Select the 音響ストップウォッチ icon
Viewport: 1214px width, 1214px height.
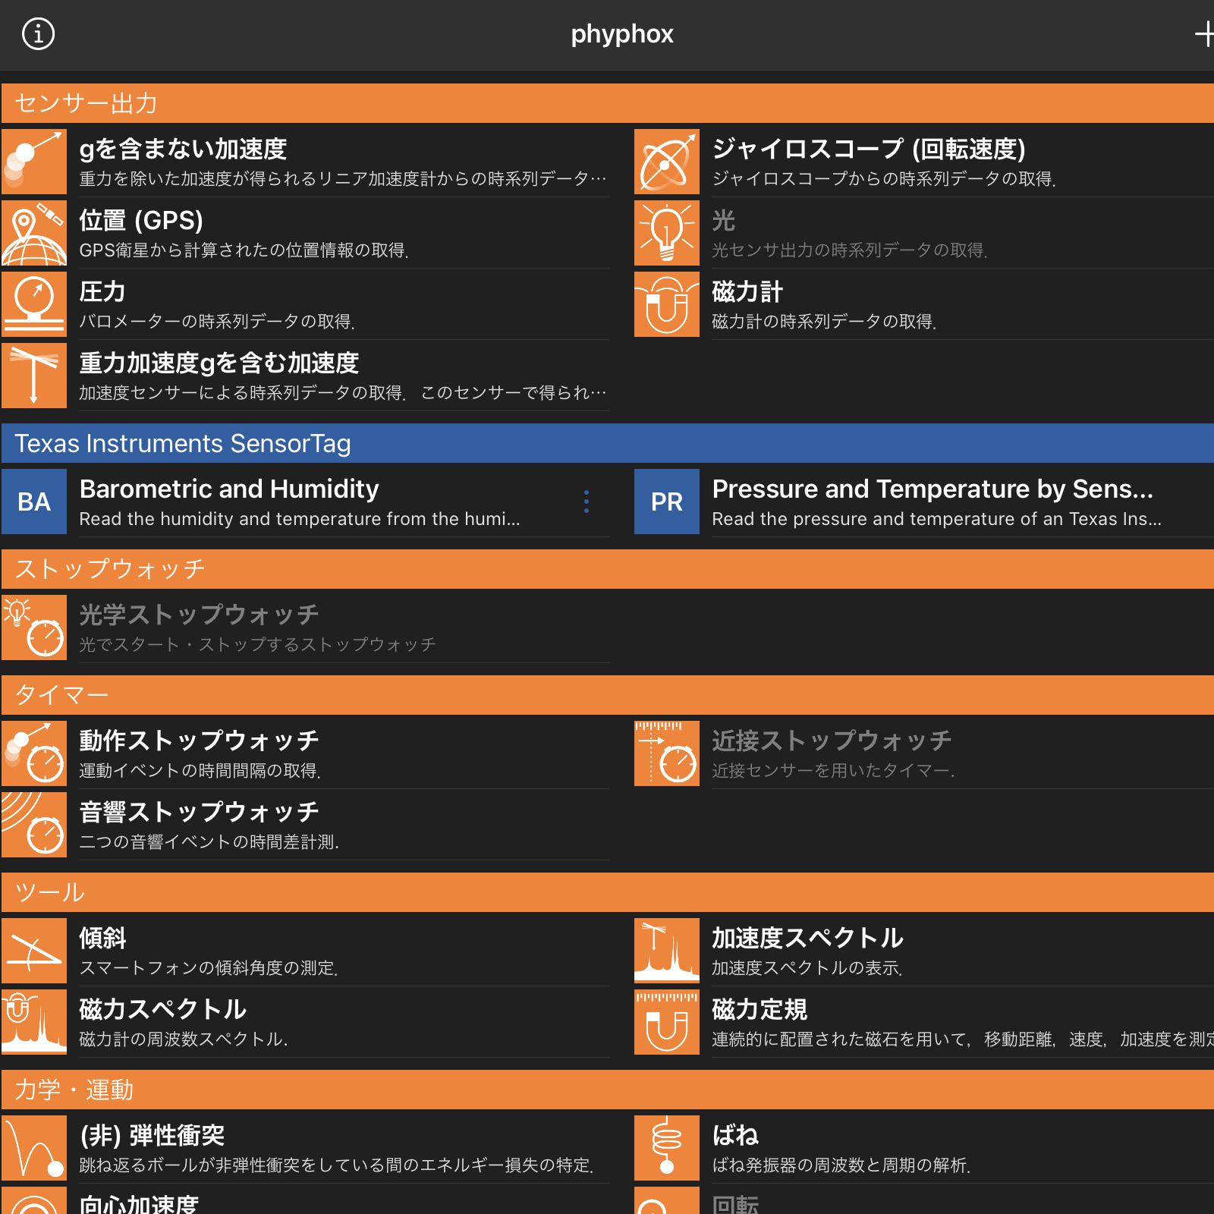[34, 825]
